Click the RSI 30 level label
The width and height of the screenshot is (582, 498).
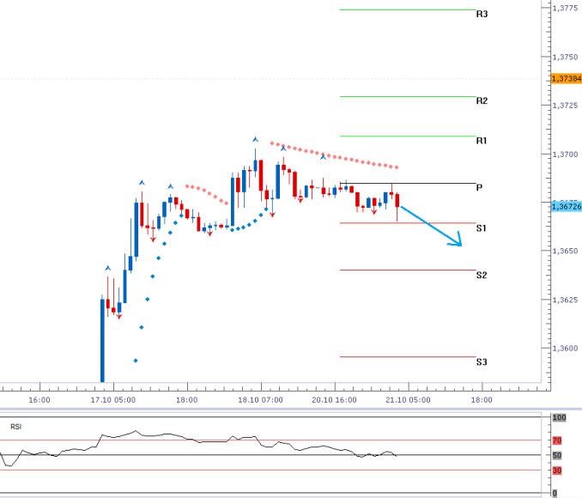click(x=557, y=471)
